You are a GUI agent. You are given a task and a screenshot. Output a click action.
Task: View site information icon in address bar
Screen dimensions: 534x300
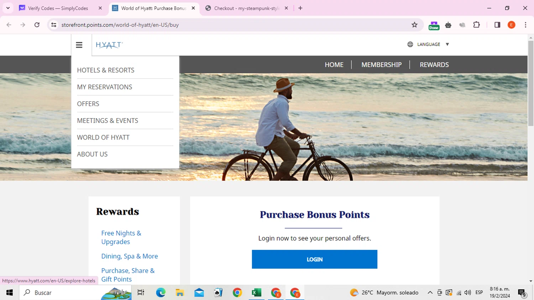click(x=54, y=25)
